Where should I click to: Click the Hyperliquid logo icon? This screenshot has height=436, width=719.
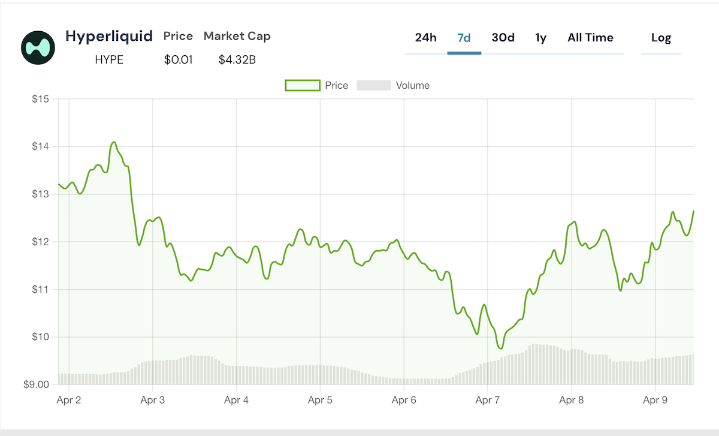[38, 48]
